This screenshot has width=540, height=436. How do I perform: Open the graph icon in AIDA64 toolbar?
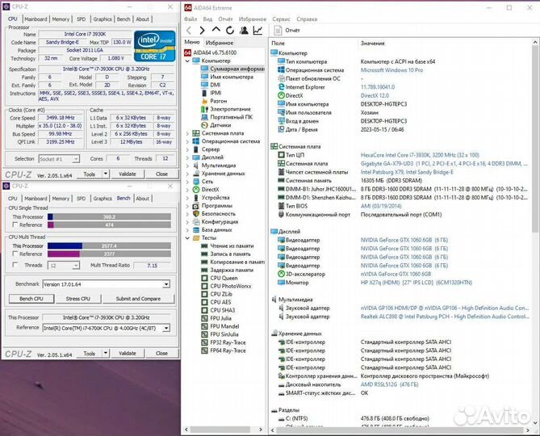pyautogui.click(x=257, y=31)
